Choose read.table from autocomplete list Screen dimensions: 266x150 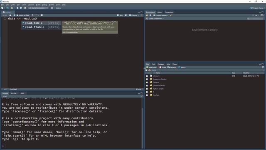point(42,23)
